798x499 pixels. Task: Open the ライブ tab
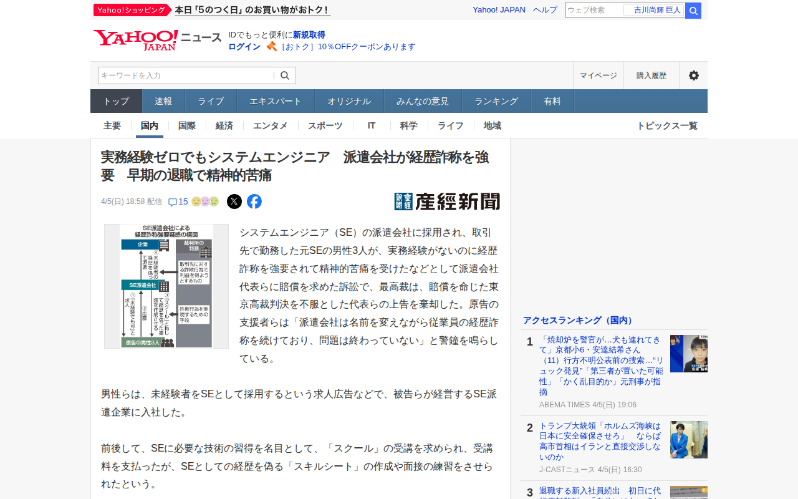pos(211,101)
